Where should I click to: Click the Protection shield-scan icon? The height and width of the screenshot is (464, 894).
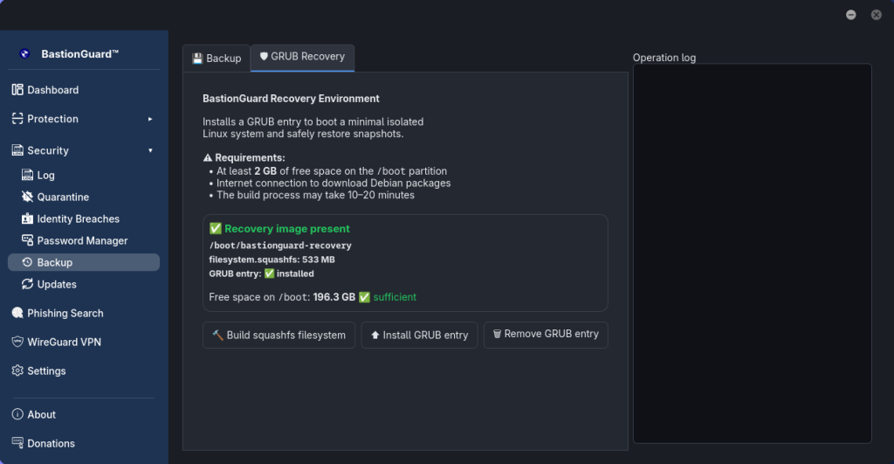(x=17, y=119)
